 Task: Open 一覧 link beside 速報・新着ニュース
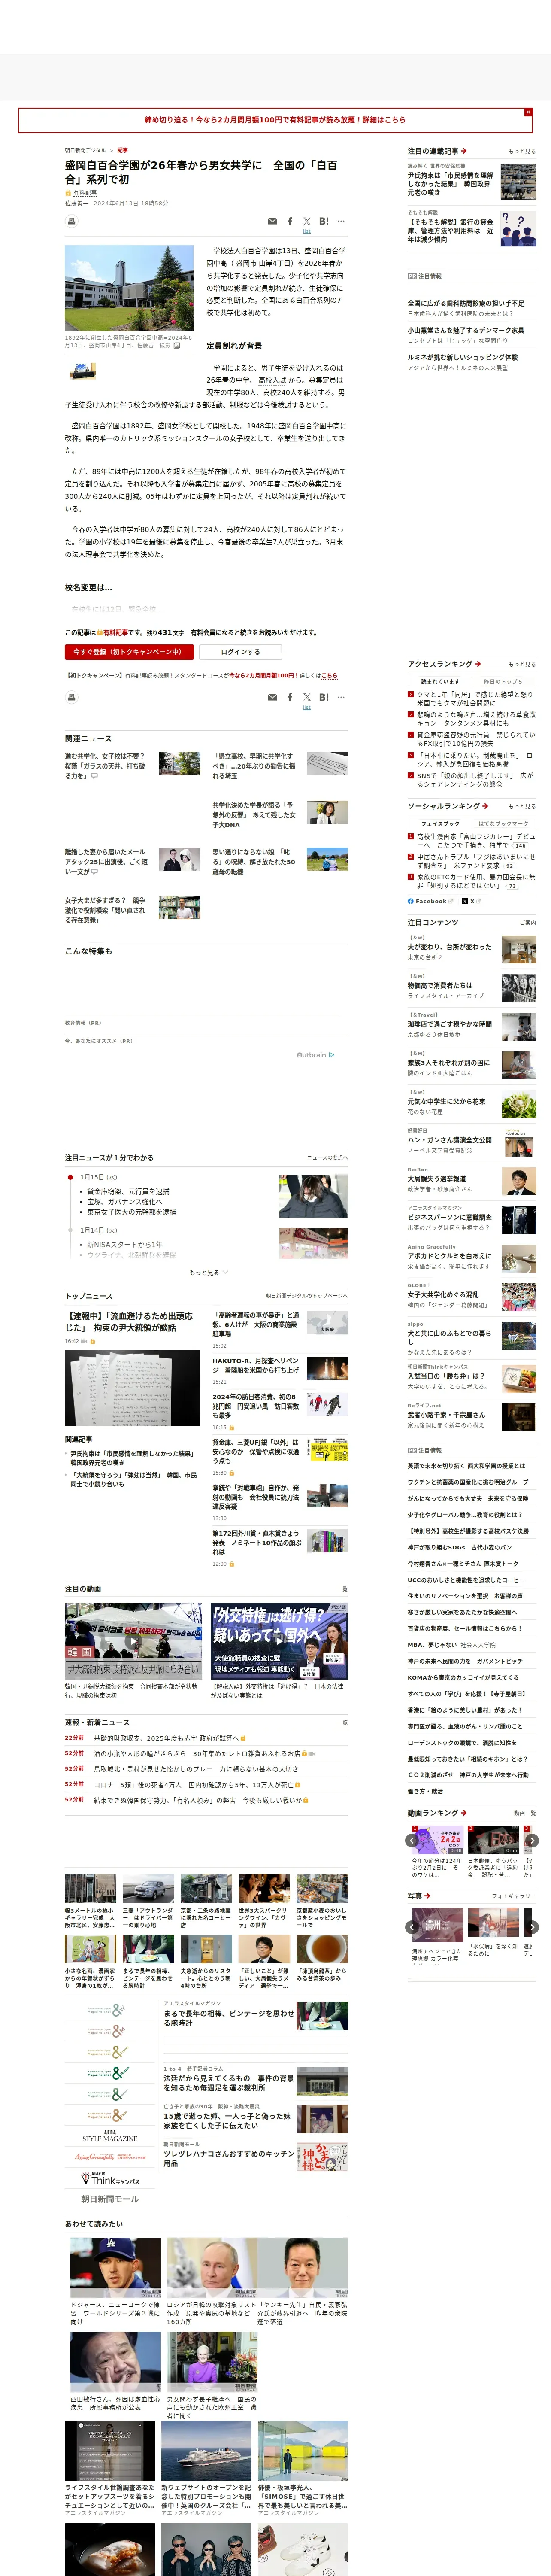click(342, 1723)
